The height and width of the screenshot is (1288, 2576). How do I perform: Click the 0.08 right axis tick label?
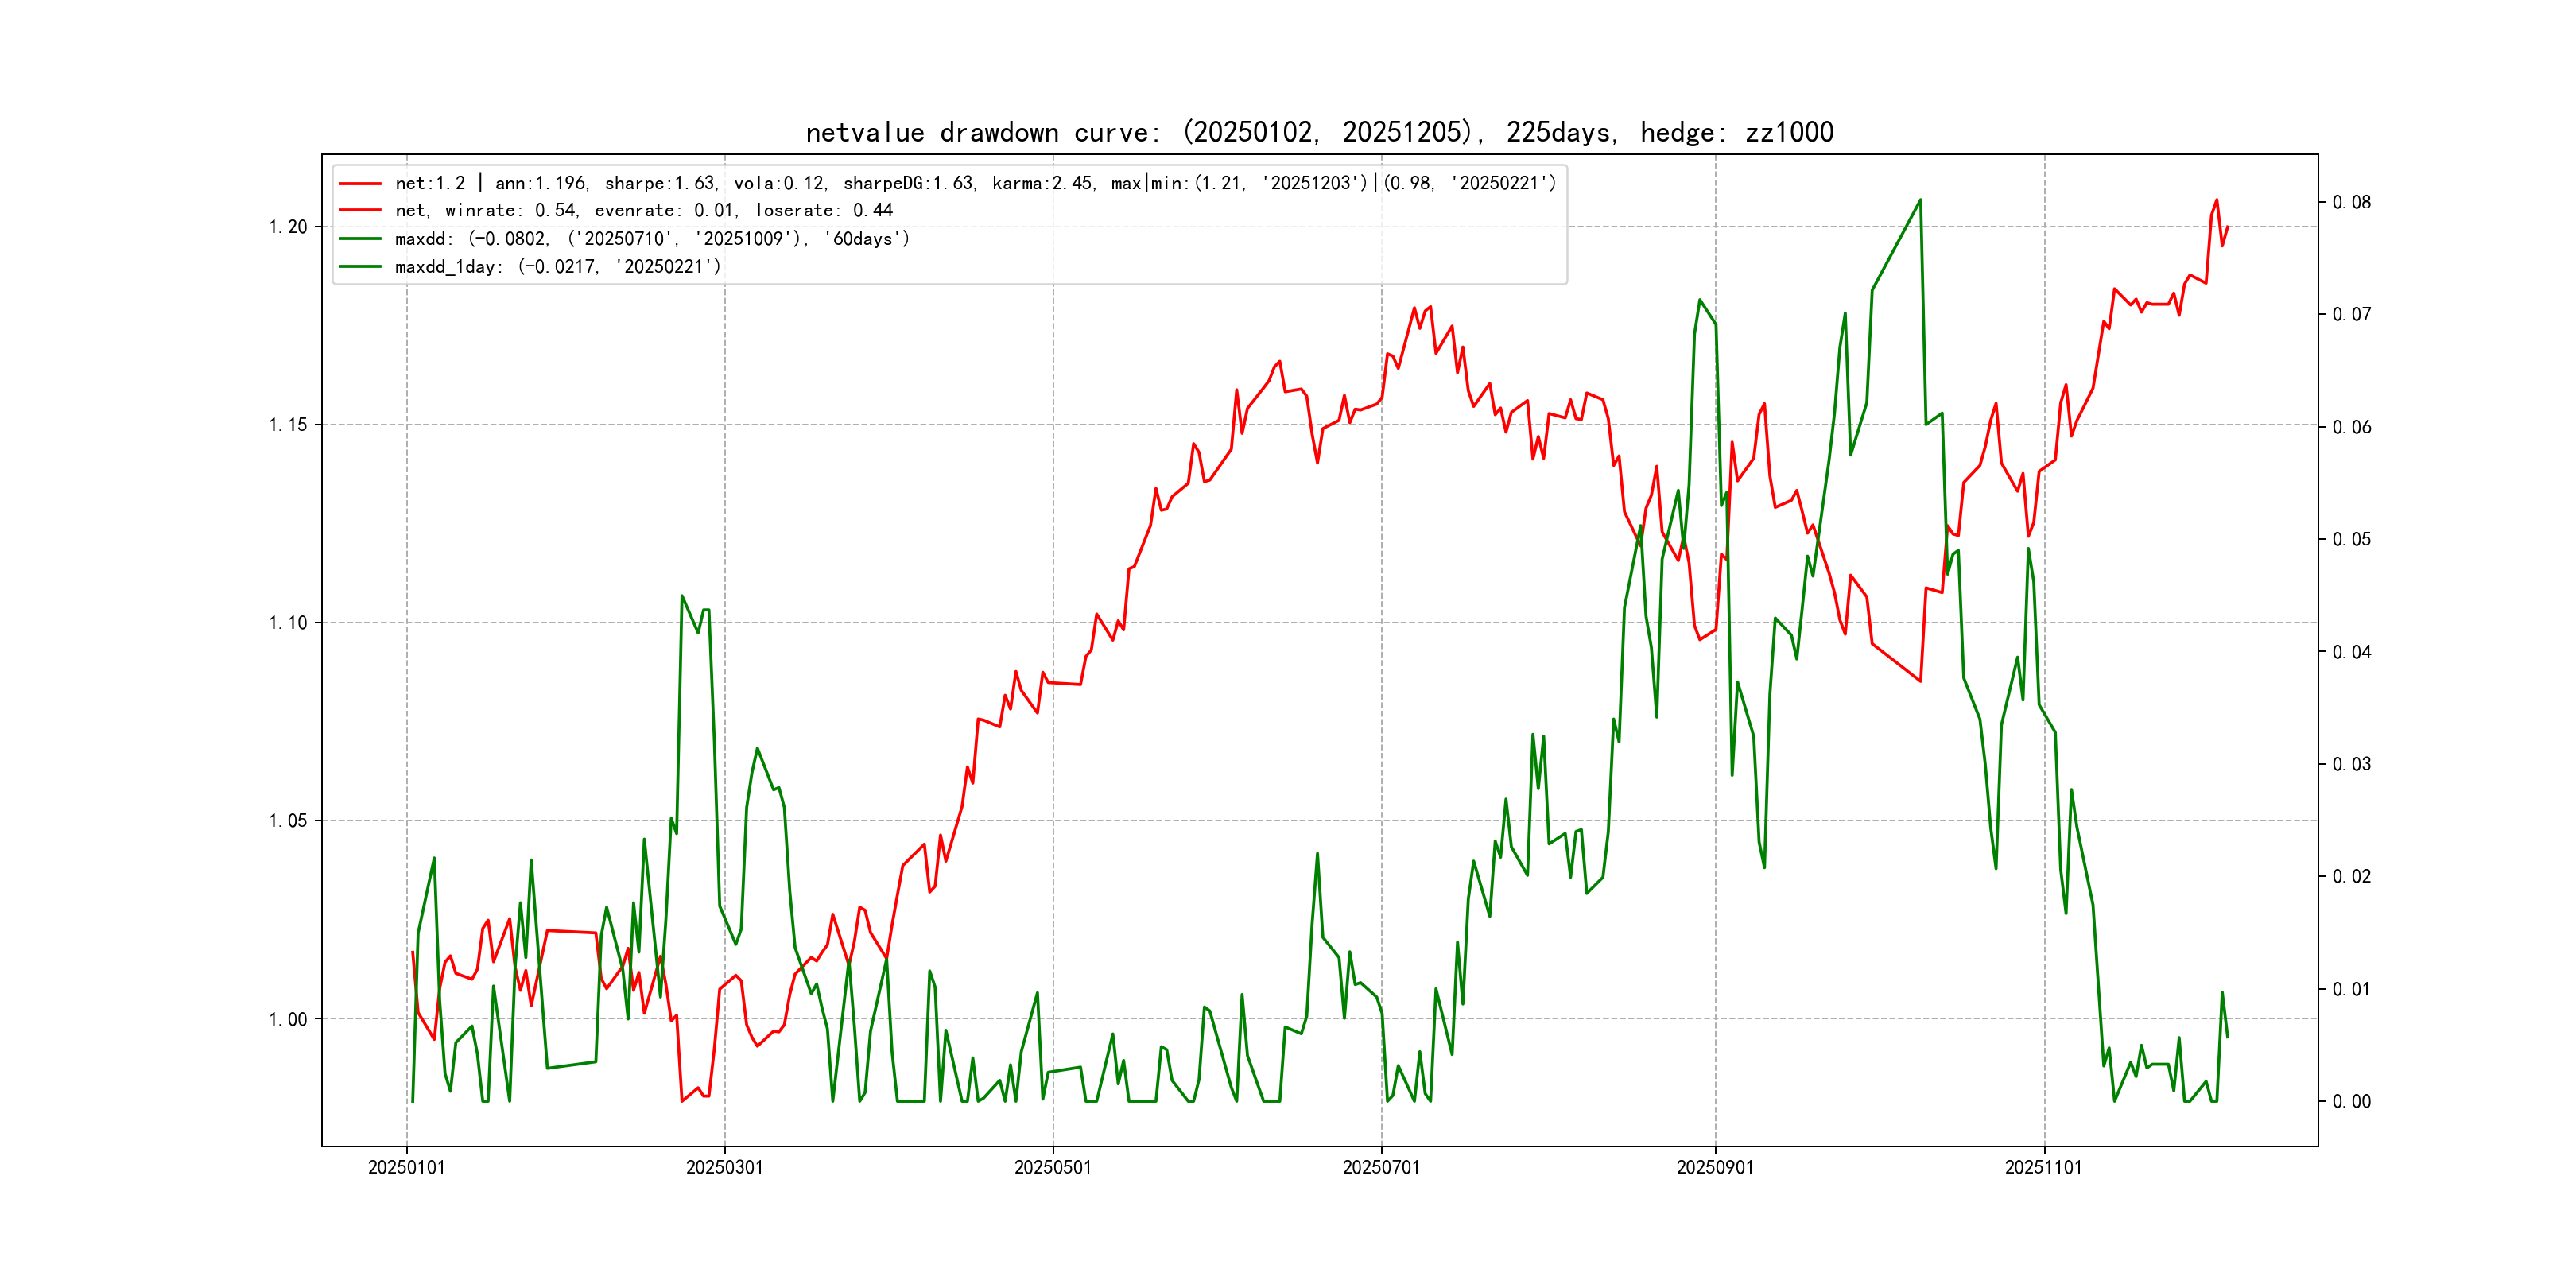coord(2351,202)
